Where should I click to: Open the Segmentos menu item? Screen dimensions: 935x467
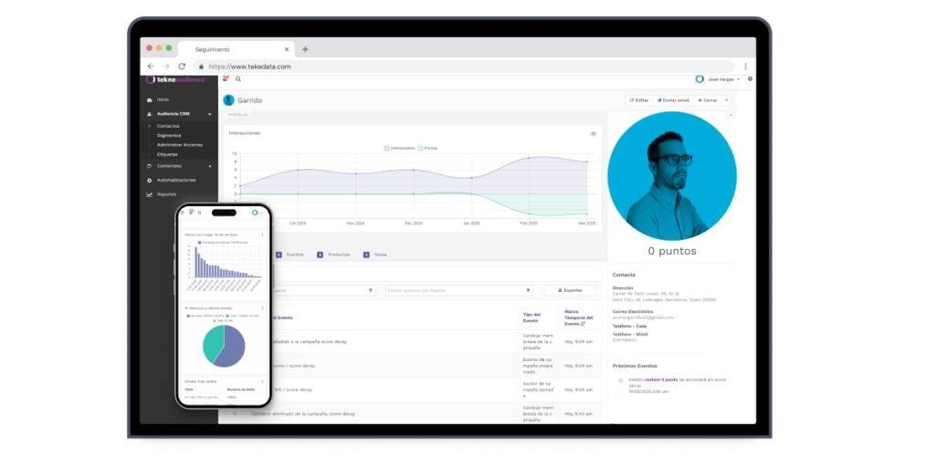pyautogui.click(x=169, y=135)
